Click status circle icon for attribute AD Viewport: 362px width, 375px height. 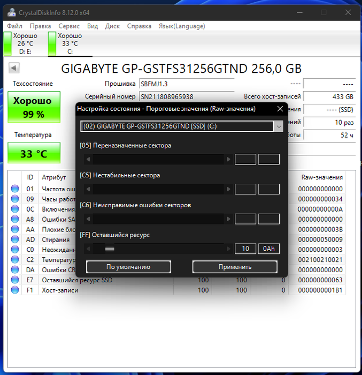click(15, 239)
